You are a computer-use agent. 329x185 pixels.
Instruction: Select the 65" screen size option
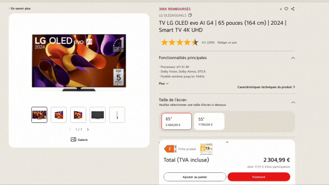tap(177, 122)
